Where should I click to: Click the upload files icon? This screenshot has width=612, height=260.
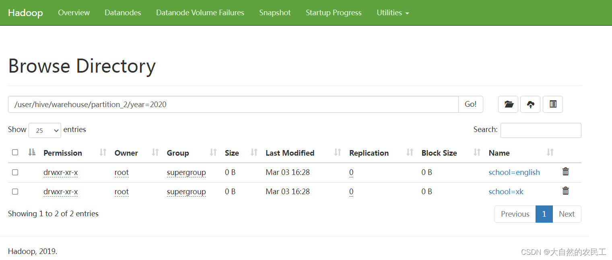point(531,104)
